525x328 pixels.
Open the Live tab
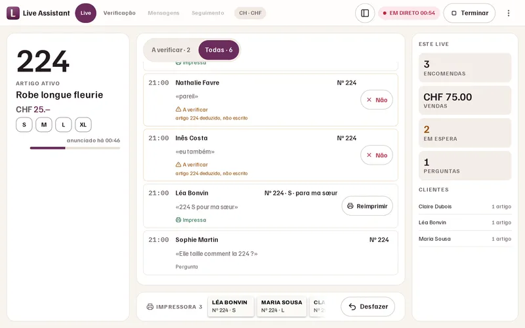(86, 13)
